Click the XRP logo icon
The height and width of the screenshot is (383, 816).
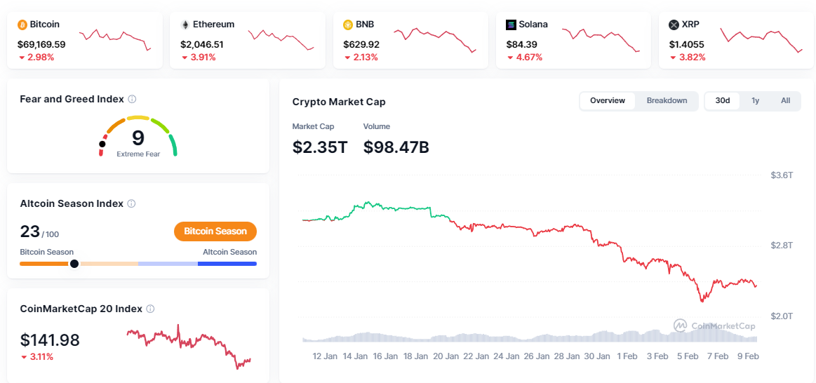(674, 25)
